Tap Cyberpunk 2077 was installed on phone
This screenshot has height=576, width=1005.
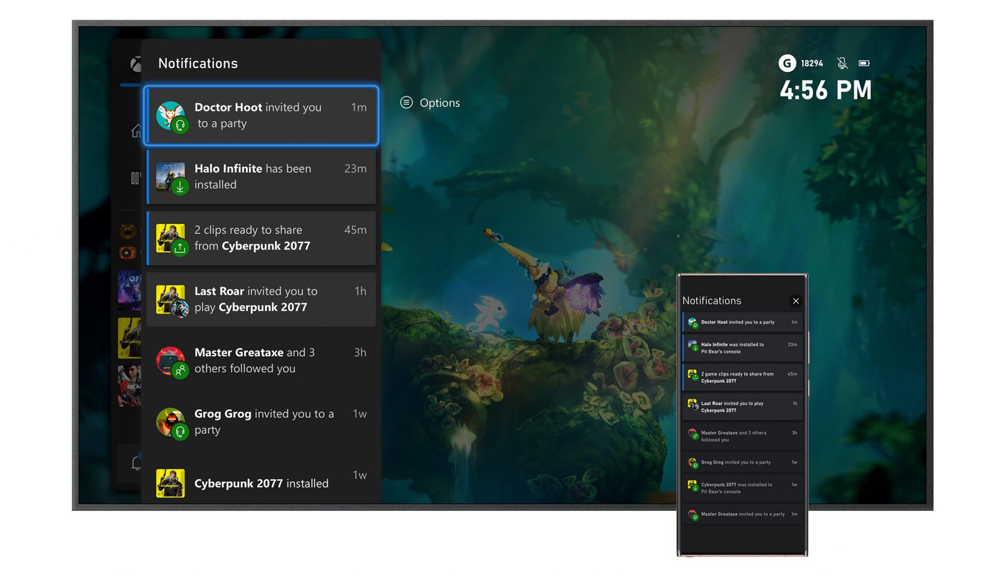[742, 488]
